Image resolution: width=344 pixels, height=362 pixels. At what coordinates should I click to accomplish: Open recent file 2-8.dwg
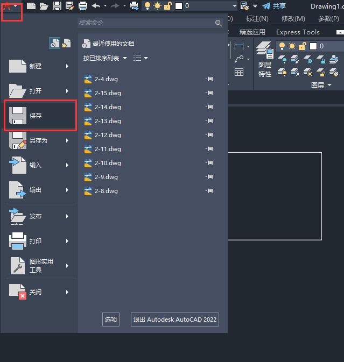pyautogui.click(x=101, y=191)
